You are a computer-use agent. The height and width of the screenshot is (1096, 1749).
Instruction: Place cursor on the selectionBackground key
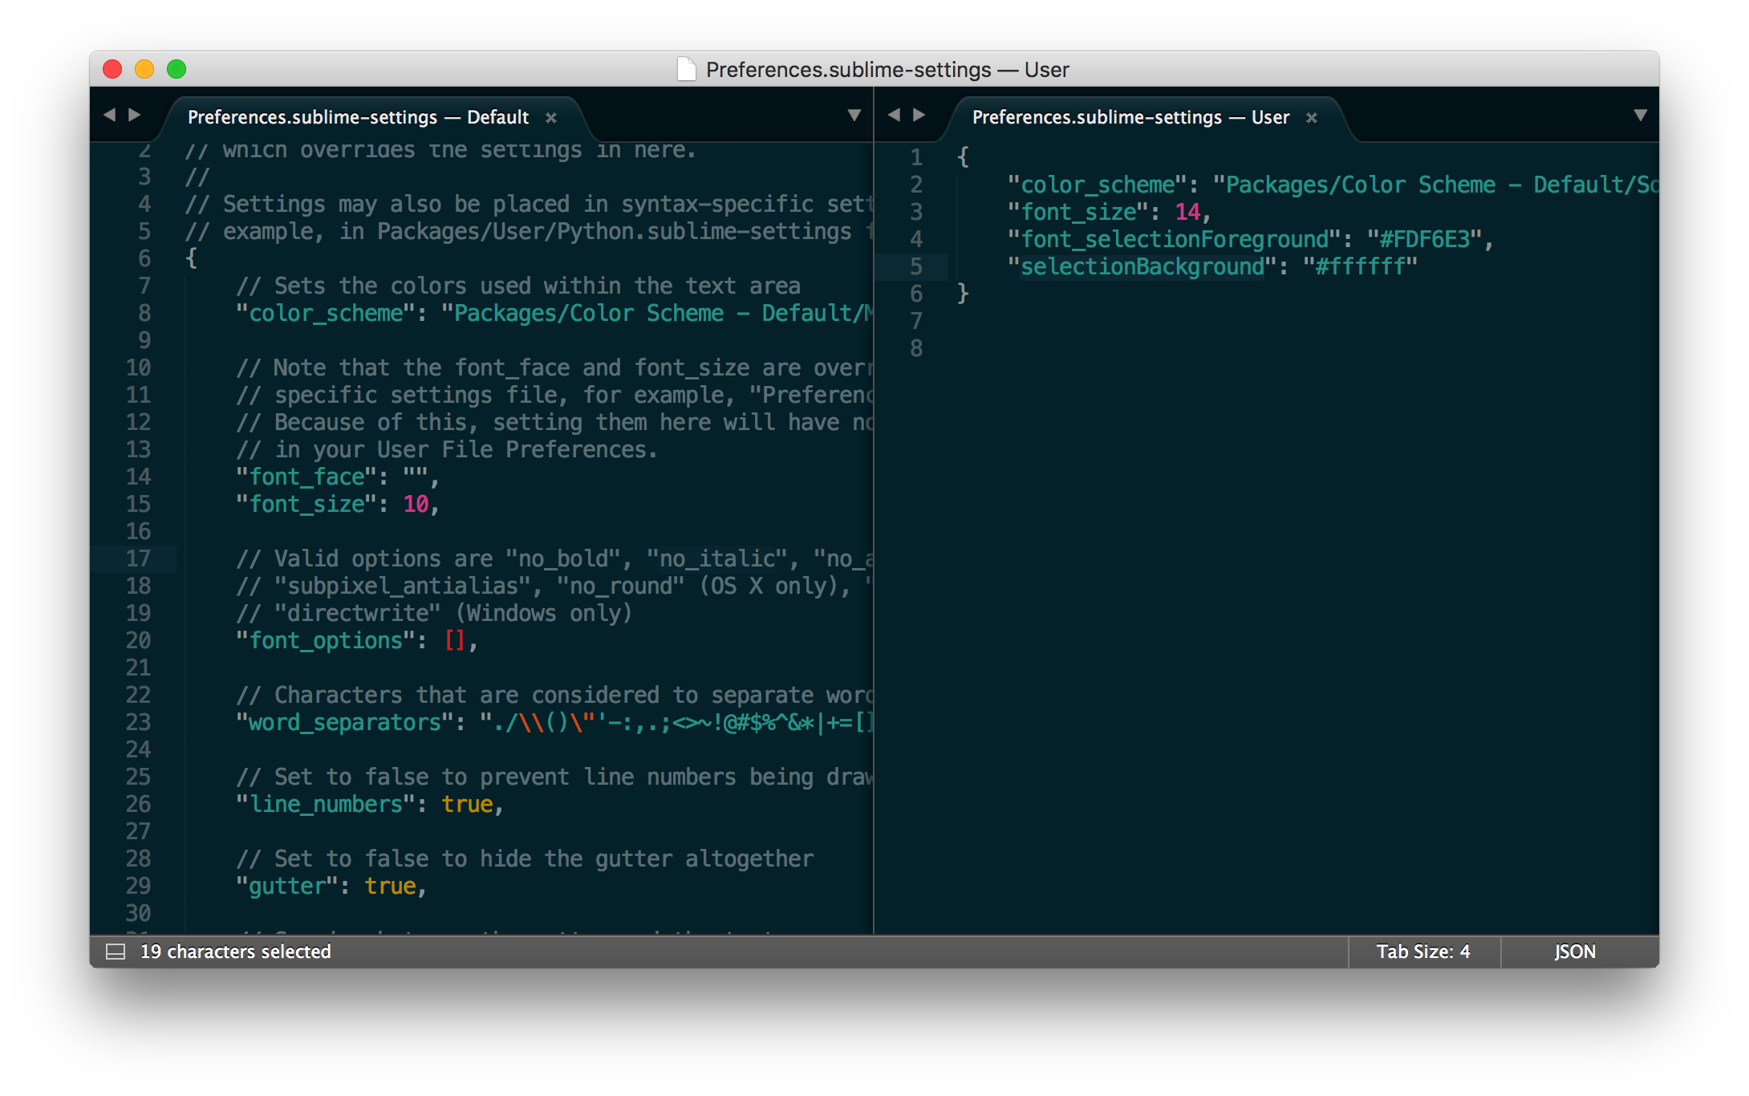1142,266
